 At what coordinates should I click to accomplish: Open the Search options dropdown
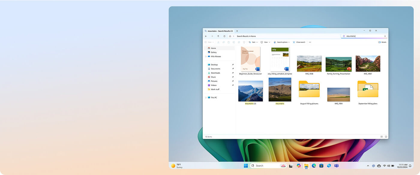[x=282, y=42]
